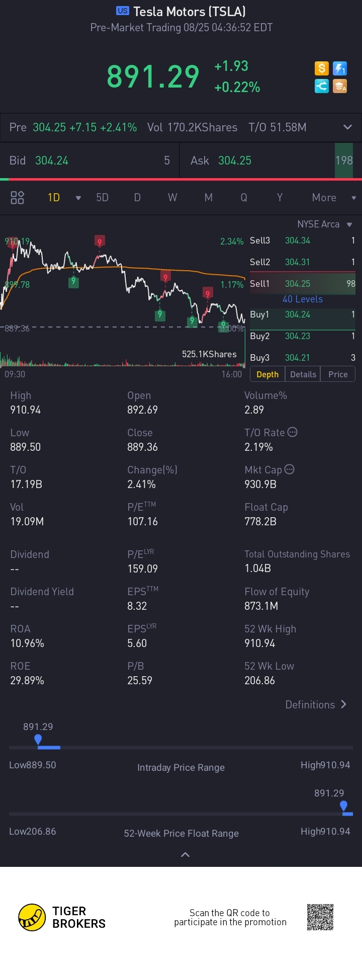
Task: Collapse details with bottom up chevron
Action: click(x=185, y=854)
